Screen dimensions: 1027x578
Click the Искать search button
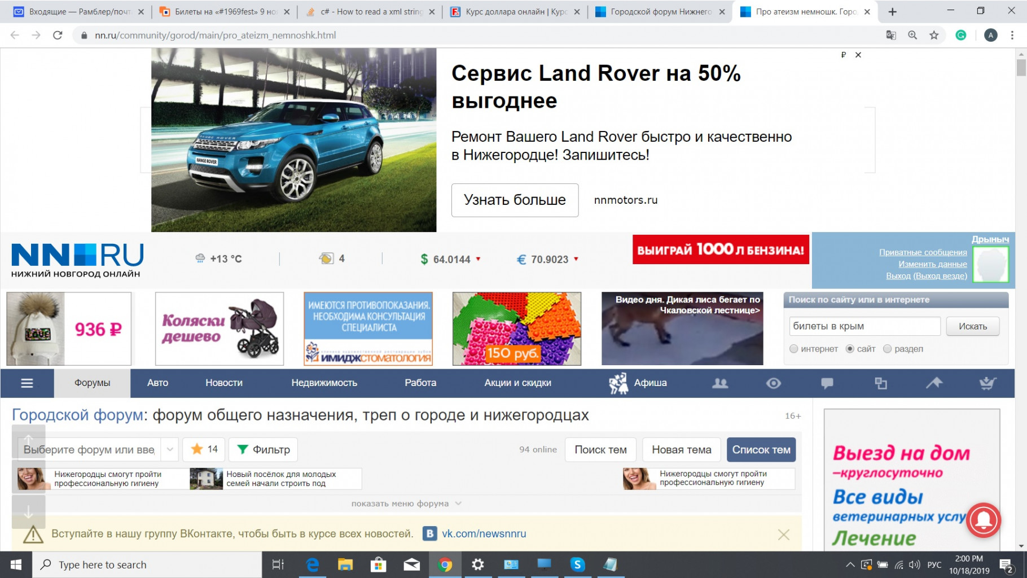pos(973,326)
